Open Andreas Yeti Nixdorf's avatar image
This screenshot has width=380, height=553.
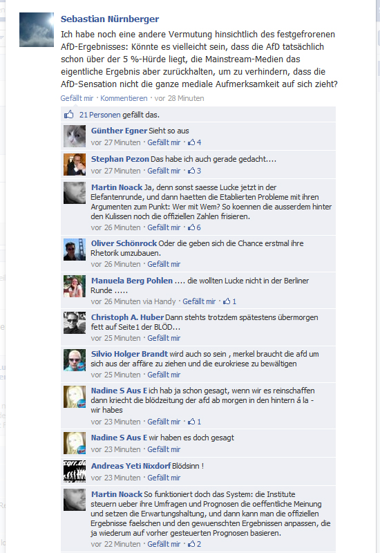tap(75, 471)
